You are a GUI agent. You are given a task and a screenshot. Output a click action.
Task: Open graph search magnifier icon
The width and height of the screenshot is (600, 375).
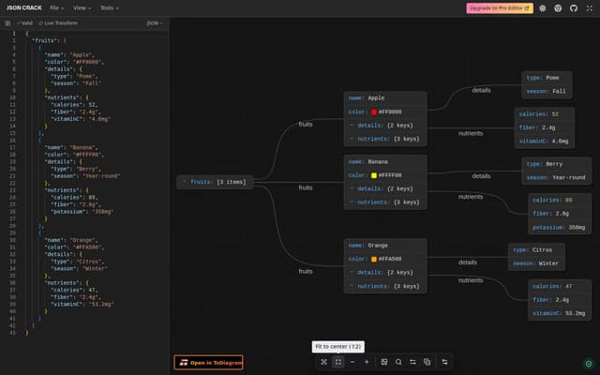[x=398, y=362]
